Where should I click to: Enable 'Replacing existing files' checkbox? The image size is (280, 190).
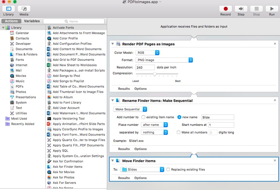[168, 169]
